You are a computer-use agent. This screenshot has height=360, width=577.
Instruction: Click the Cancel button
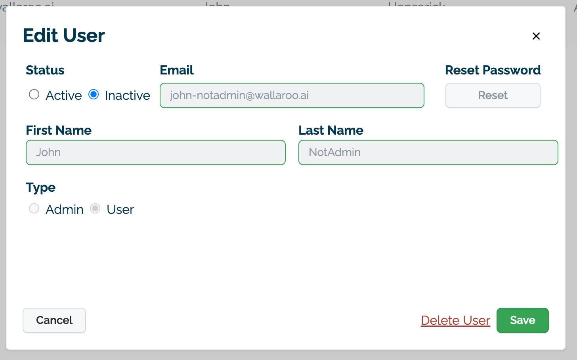pyautogui.click(x=54, y=320)
